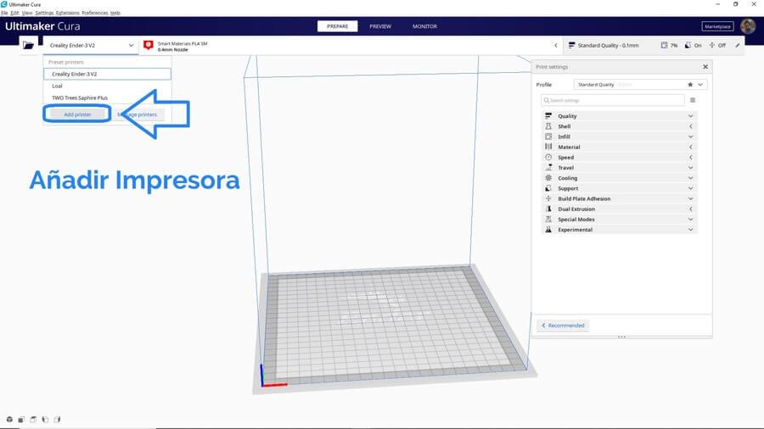Screen dimensions: 764x429
Task: Switch to Recommended settings mode
Action: click(x=563, y=326)
